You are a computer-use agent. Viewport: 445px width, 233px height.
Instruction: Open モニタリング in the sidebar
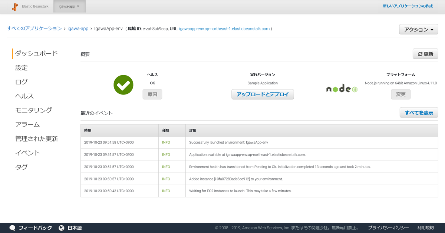(x=33, y=110)
